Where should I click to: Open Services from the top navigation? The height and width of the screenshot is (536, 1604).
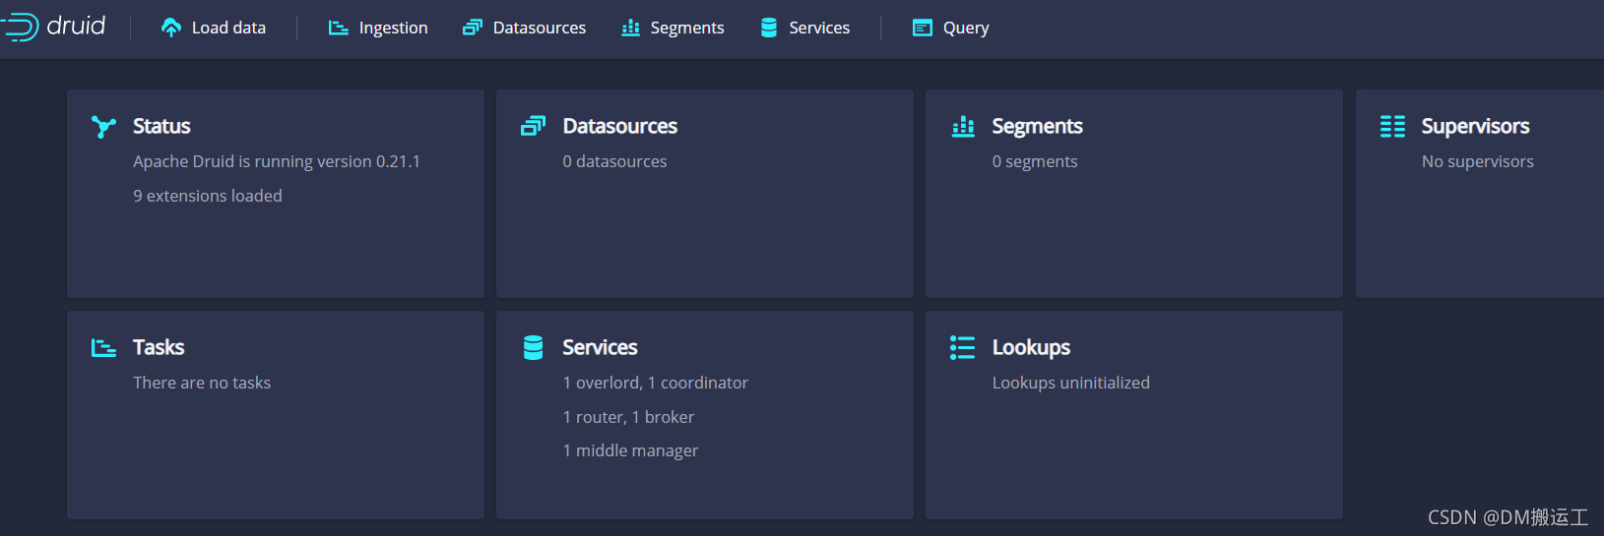(805, 28)
